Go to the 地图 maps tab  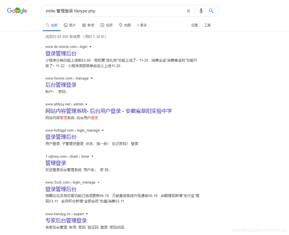[125, 25]
